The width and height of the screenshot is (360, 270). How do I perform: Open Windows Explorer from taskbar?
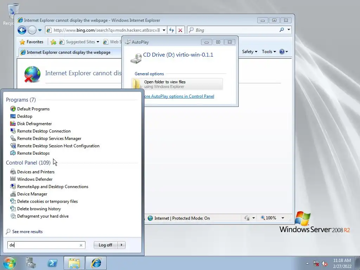tap(74, 263)
